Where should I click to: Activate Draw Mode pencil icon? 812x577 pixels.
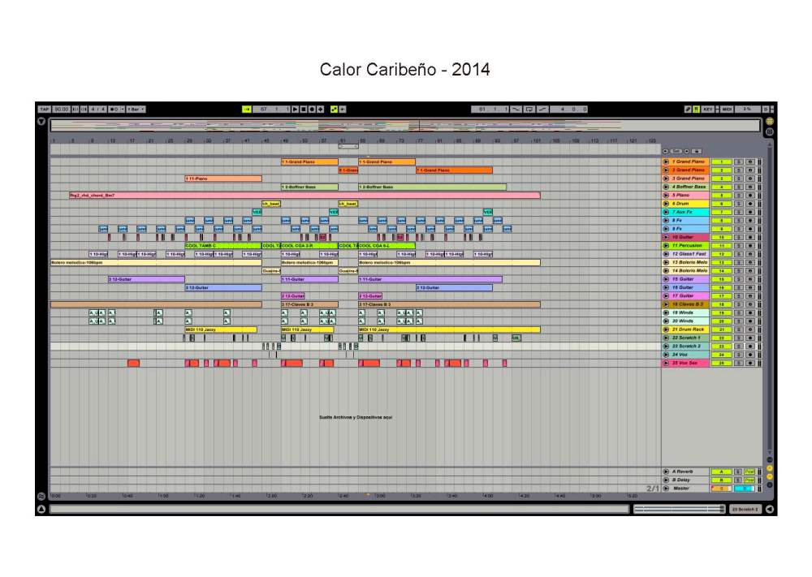coord(688,109)
